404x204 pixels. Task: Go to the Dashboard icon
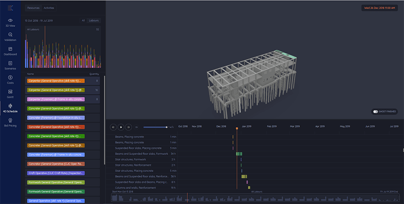[x=10, y=49]
